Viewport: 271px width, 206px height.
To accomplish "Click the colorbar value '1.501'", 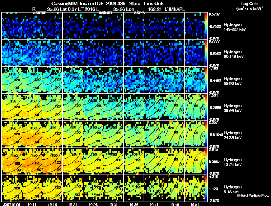I will pyautogui.click(x=213, y=95).
